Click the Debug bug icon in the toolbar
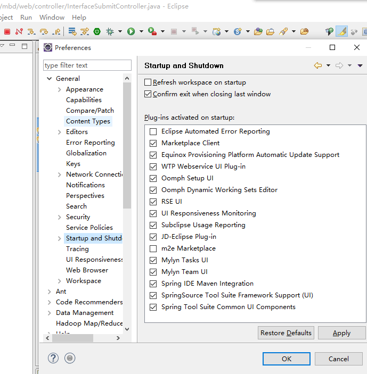Screen dimensions: 367x374 click(110, 31)
